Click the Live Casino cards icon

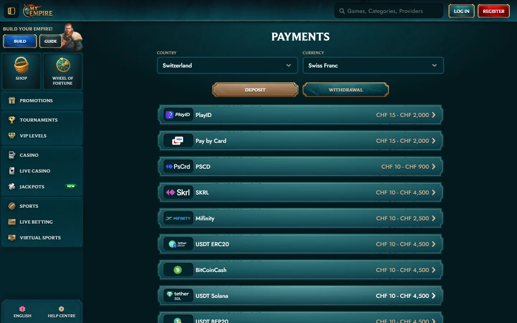12,171
